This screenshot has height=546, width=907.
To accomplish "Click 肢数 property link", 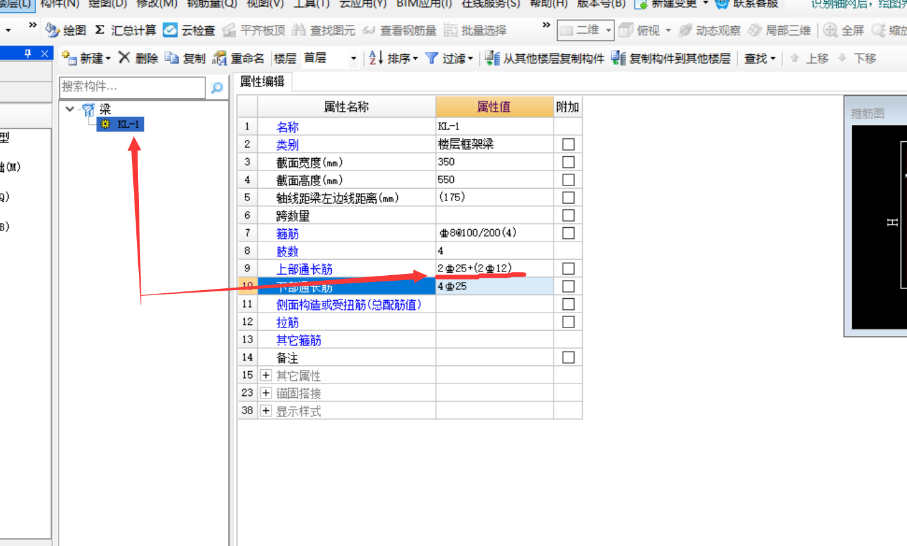I will [x=288, y=252].
